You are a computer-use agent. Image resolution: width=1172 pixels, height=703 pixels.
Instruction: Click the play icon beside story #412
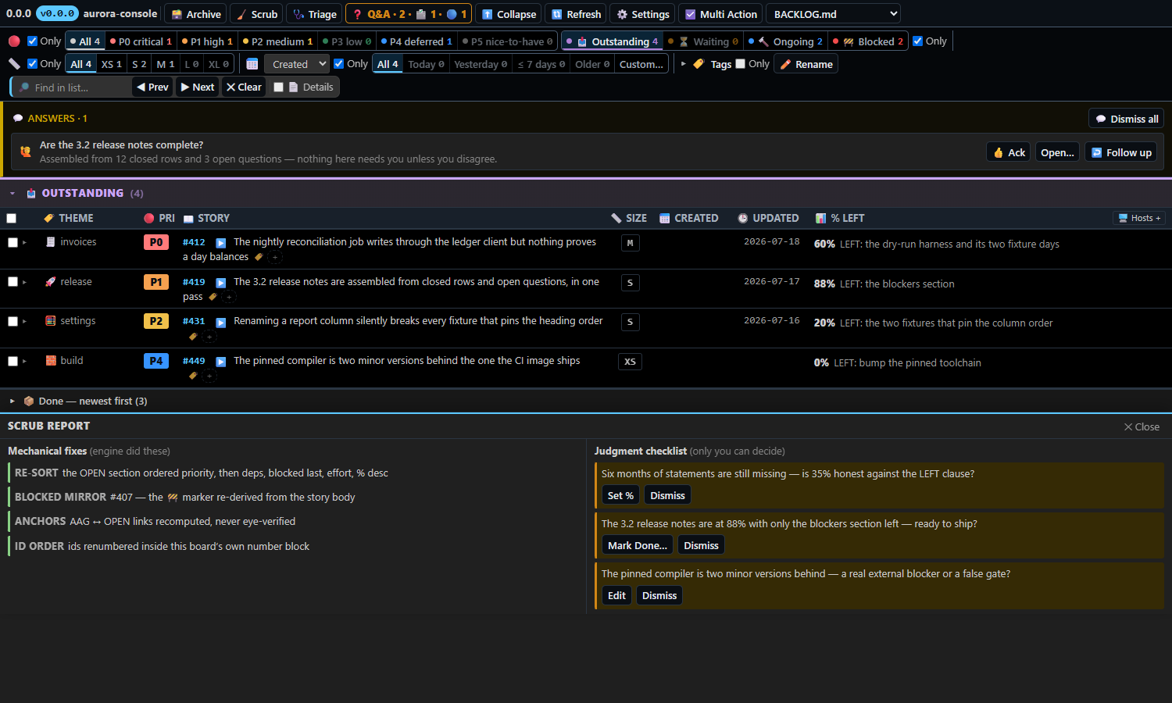coord(221,243)
